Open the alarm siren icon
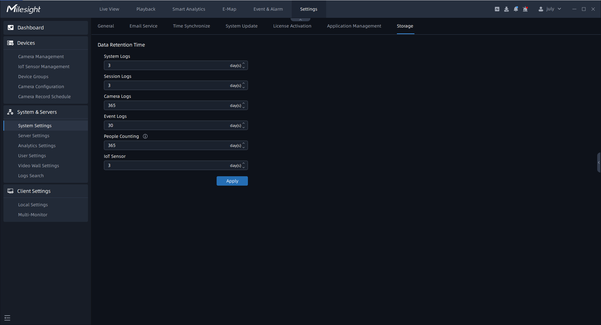 [x=525, y=9]
